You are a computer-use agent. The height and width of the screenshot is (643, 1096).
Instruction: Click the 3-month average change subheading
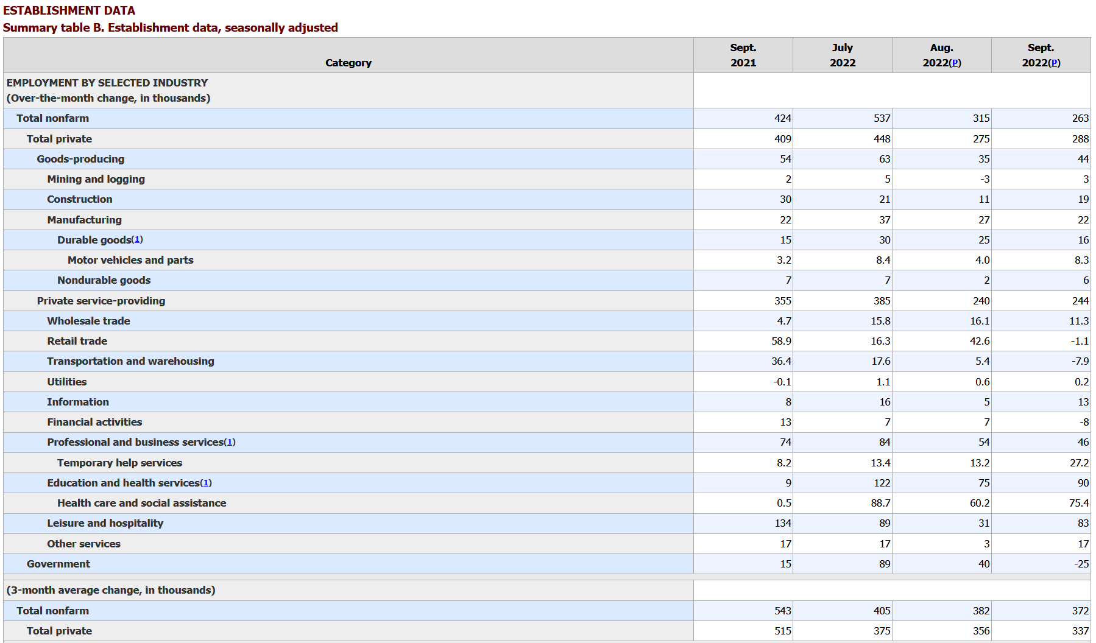tap(111, 590)
